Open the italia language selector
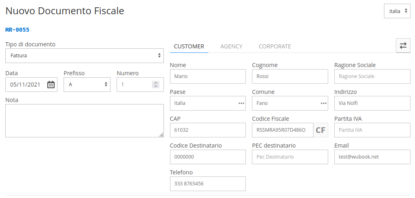This screenshot has height=198, width=415. point(397,11)
